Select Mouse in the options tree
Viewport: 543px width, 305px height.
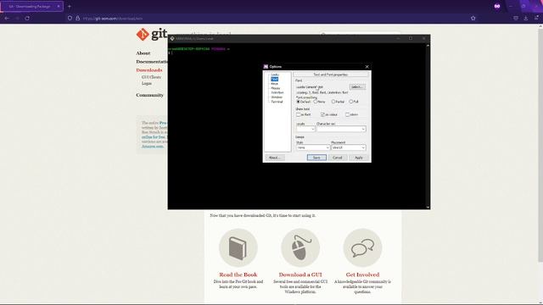(x=276, y=88)
